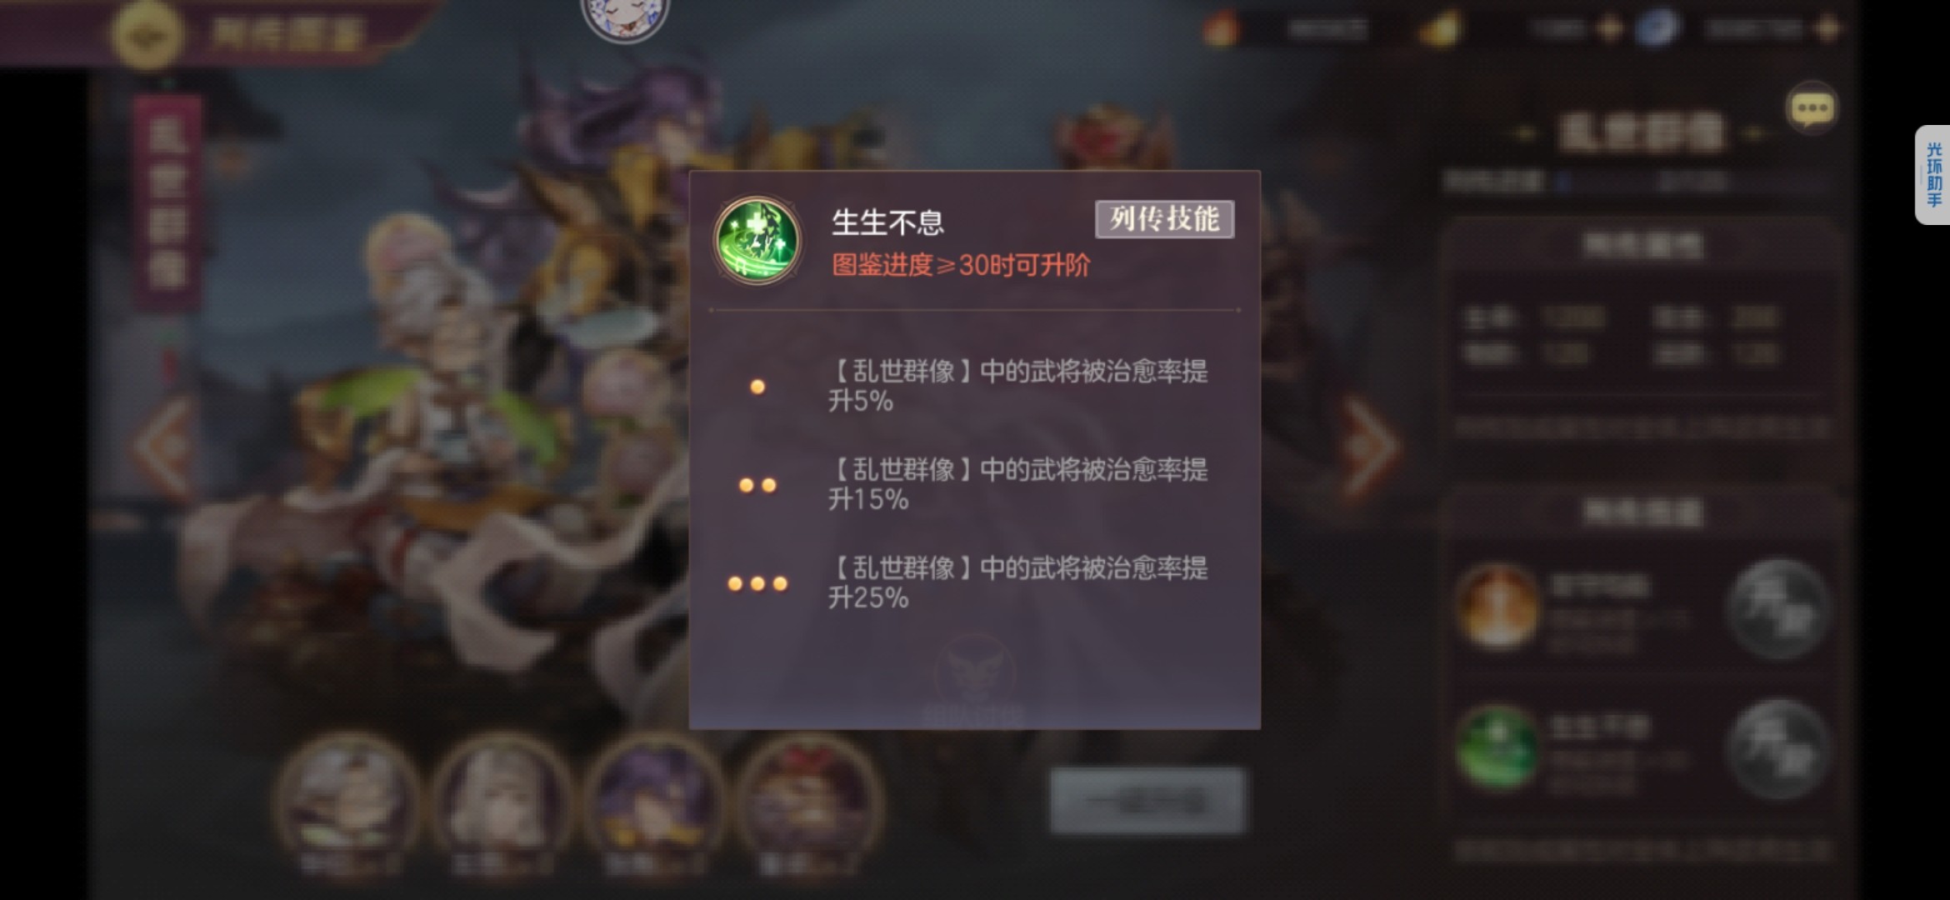Click the blurred button below the popup
The height and width of the screenshot is (900, 1950).
point(1147,801)
